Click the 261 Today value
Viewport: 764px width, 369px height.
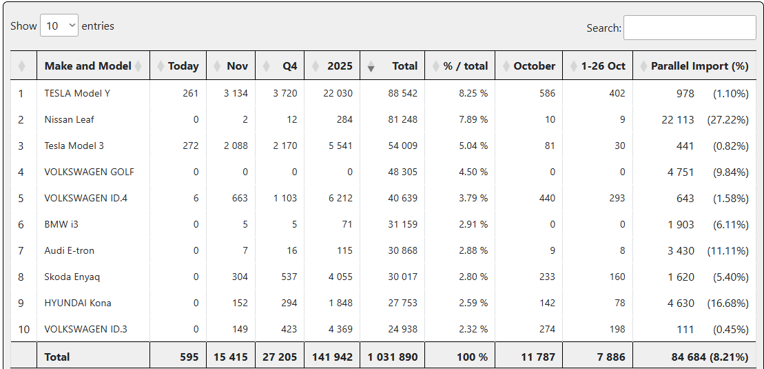pos(191,93)
